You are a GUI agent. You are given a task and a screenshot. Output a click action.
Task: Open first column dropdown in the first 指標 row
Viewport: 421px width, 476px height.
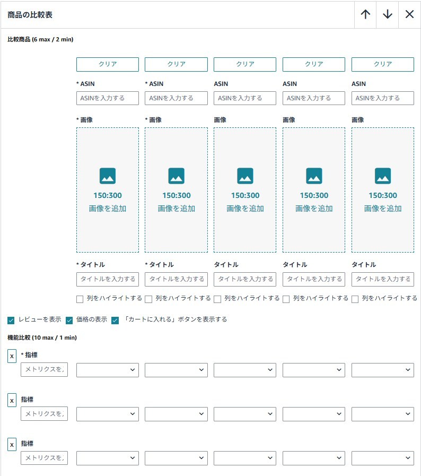click(x=108, y=370)
